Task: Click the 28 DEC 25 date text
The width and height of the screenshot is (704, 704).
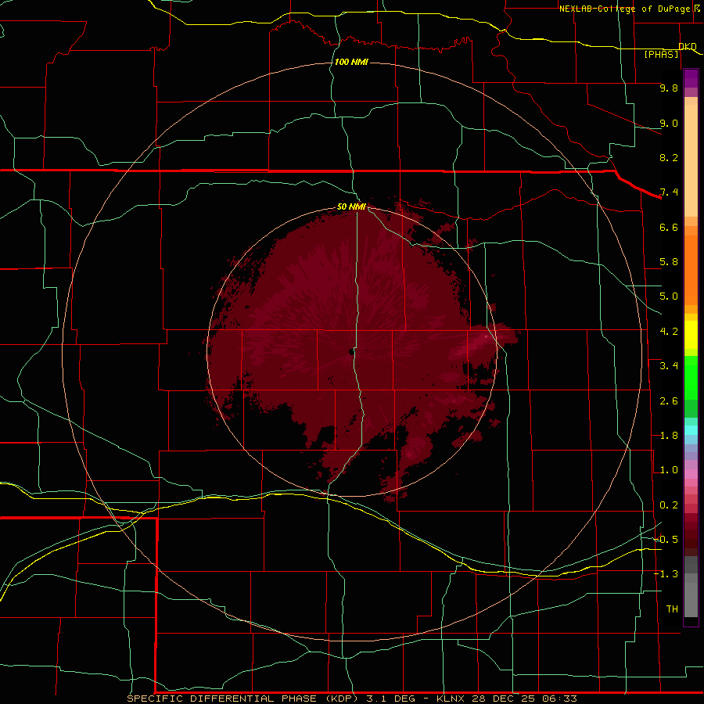Action: tap(503, 699)
